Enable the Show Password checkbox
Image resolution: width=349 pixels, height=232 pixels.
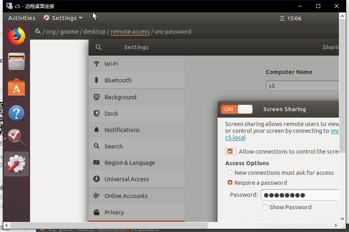[x=265, y=207]
